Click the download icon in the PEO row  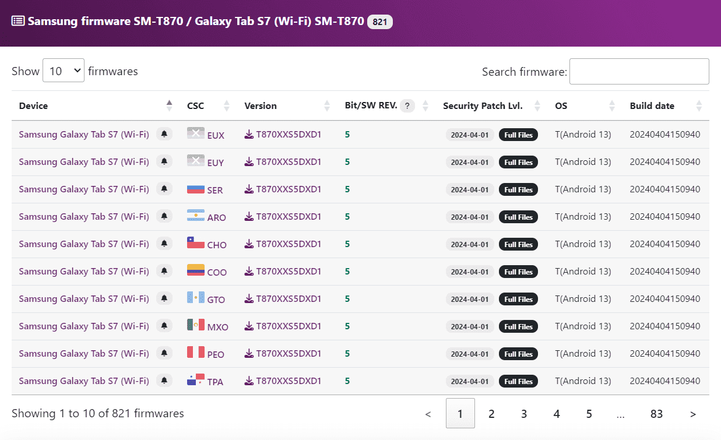(249, 354)
